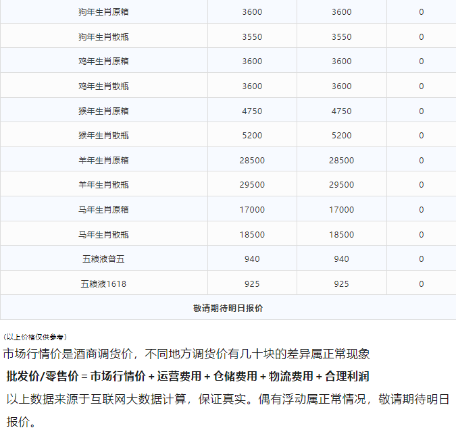Click the 0 change value for 马年生肖原箱

pyautogui.click(x=422, y=210)
